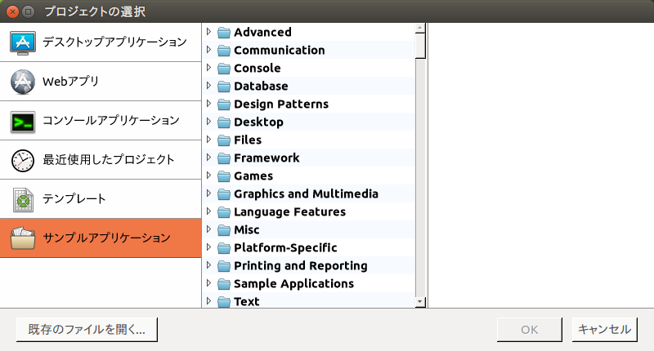Dismiss dialog with キャンセル button

click(x=604, y=330)
